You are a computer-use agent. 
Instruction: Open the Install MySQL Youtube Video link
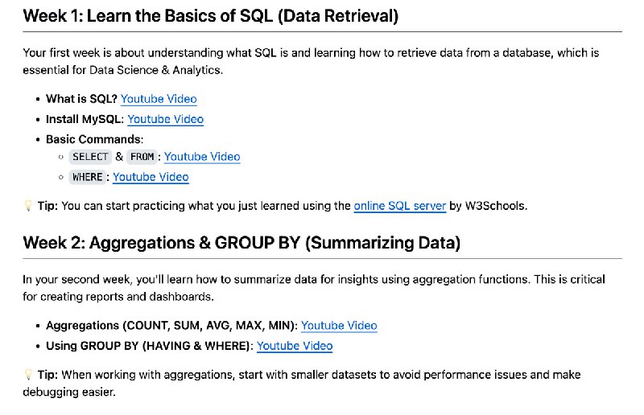click(x=166, y=119)
